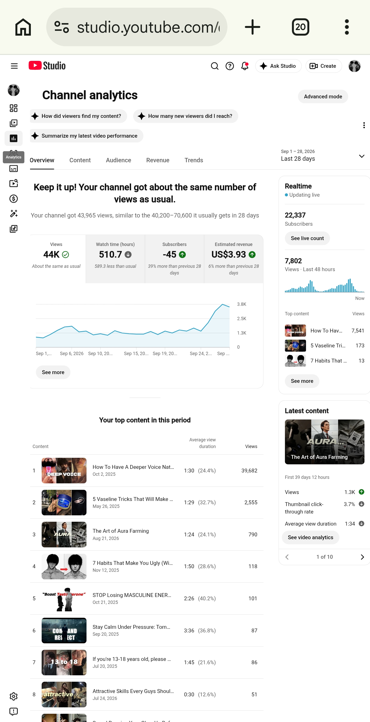Switch to Overview tab
370x722 pixels.
(42, 160)
